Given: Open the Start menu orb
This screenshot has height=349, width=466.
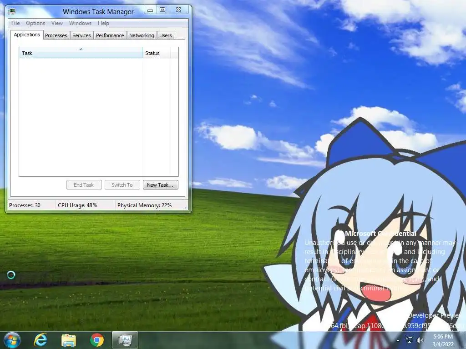Looking at the screenshot, I should pyautogui.click(x=12, y=340).
